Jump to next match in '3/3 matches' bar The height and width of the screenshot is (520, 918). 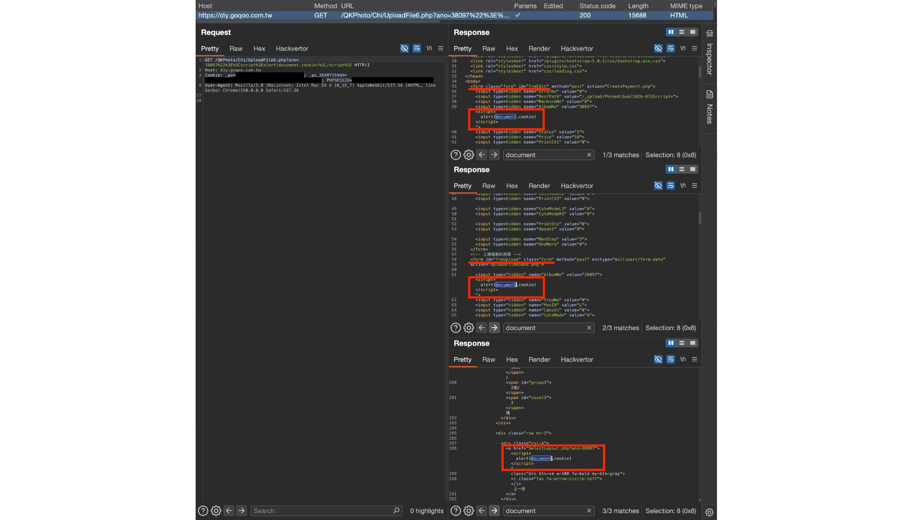click(494, 511)
